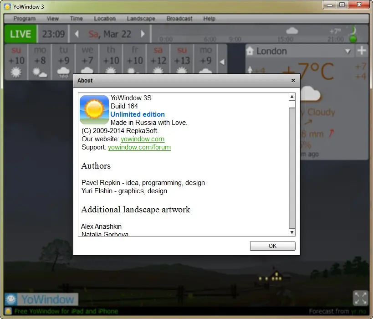
Task: Add a new location with plus icon
Action: [x=362, y=51]
